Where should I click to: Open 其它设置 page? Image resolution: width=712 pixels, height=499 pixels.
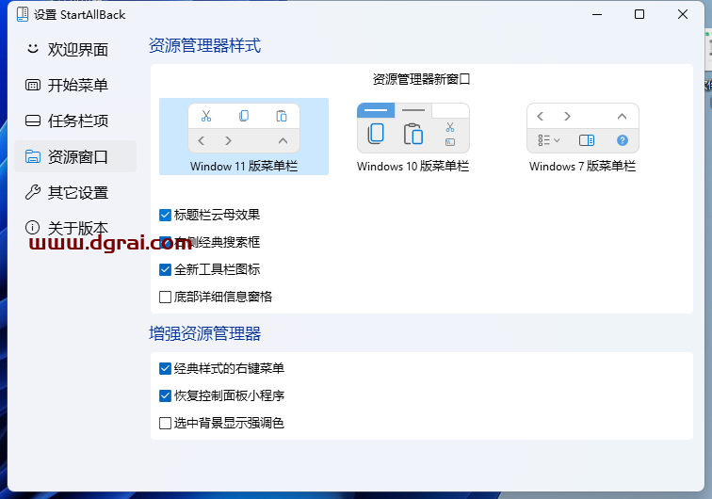click(75, 192)
